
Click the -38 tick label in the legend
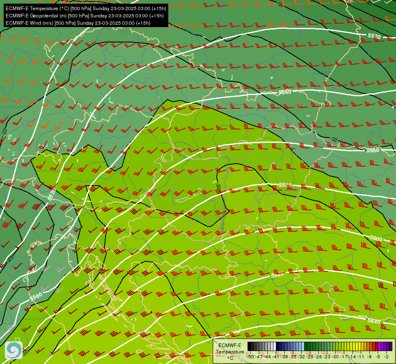point(285,357)
